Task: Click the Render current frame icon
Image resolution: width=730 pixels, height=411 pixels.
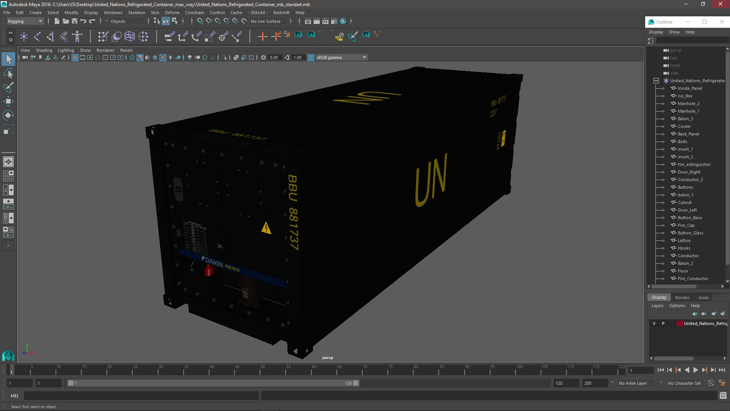Action: [x=317, y=21]
